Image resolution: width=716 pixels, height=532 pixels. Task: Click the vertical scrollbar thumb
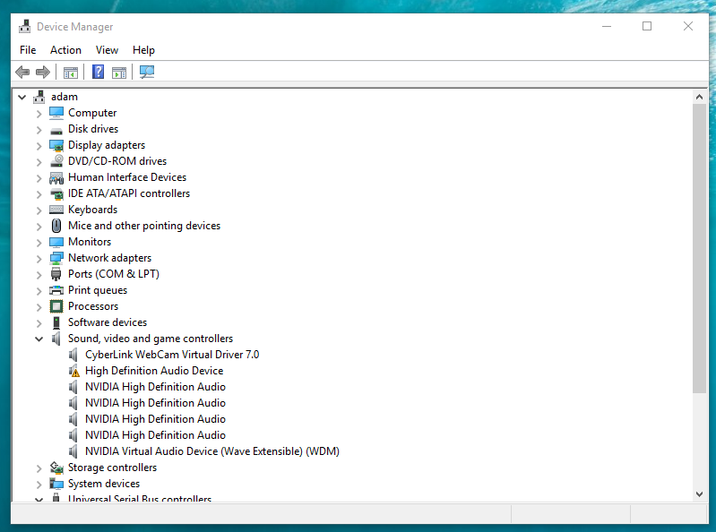coord(699,248)
